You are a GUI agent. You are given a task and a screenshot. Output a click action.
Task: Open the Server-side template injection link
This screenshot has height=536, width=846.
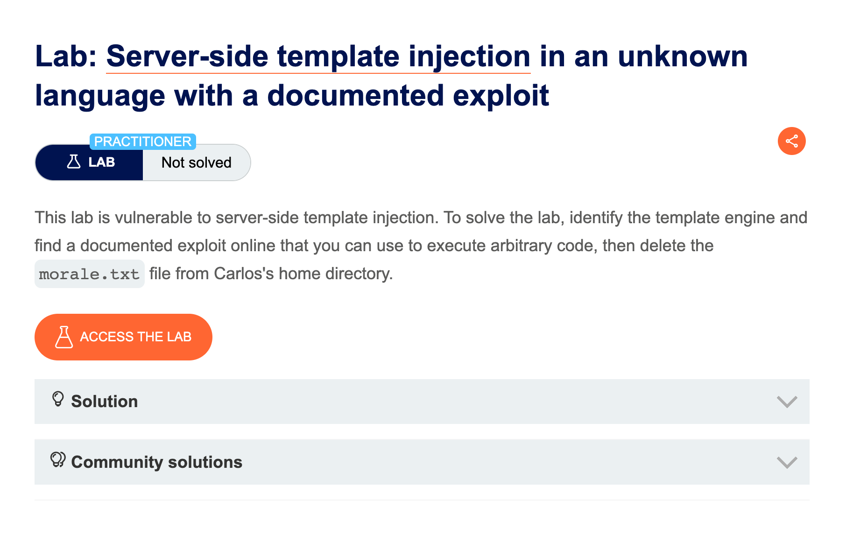point(318,56)
